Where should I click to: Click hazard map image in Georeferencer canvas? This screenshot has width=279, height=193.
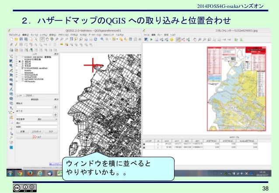[x=237, y=89]
